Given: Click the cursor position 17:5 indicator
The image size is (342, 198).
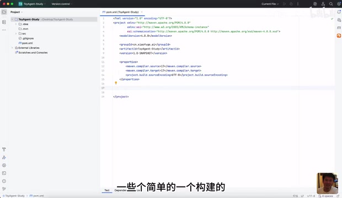Looking at the screenshot, I should point(295,196).
